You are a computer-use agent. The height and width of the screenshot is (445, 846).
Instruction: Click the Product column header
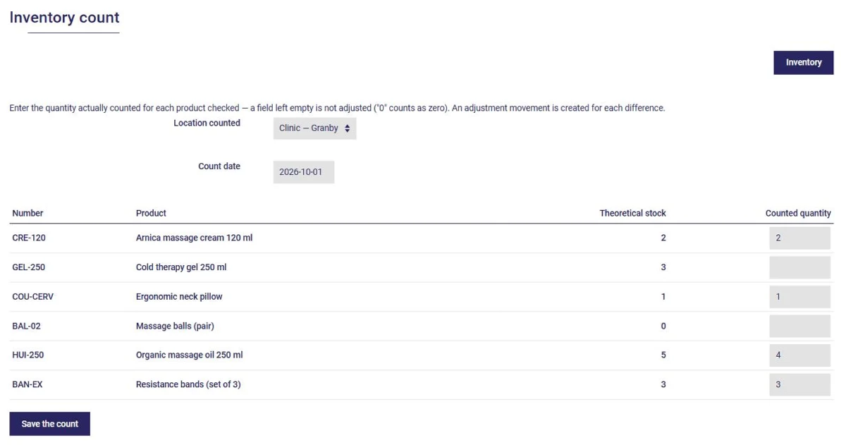[151, 213]
